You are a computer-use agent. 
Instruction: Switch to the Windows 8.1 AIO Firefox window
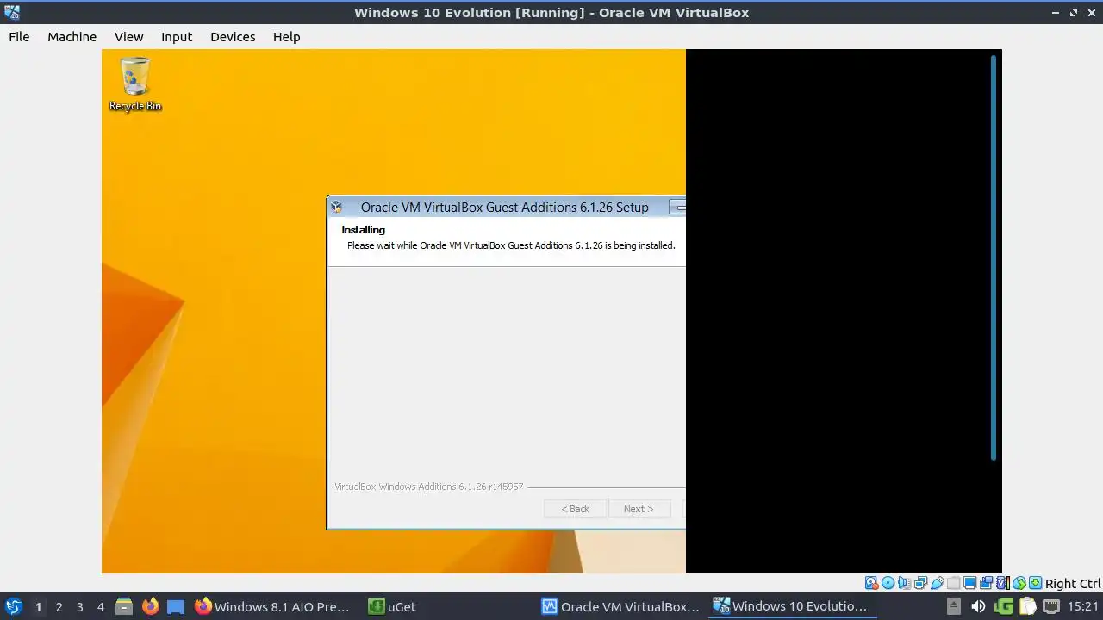click(272, 606)
